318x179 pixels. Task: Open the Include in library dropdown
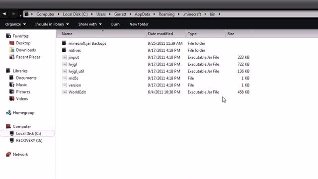coord(52,24)
